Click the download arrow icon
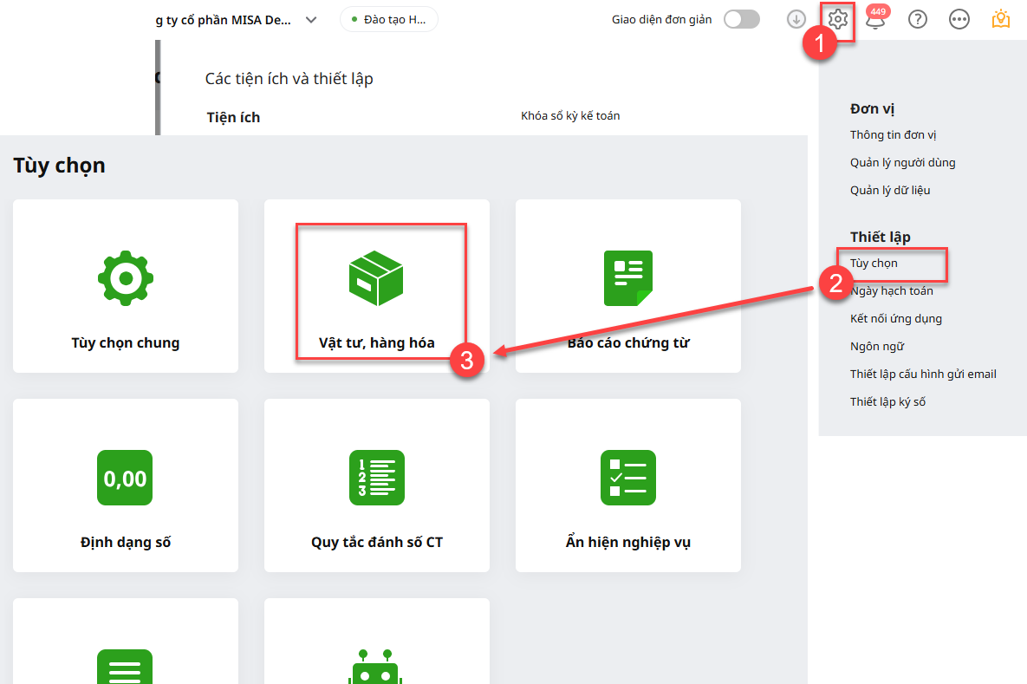Image resolution: width=1027 pixels, height=684 pixels. tap(796, 19)
